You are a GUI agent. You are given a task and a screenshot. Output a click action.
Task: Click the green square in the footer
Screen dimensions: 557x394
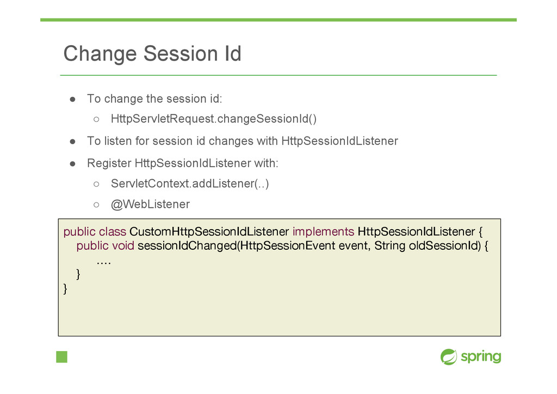[62, 356]
